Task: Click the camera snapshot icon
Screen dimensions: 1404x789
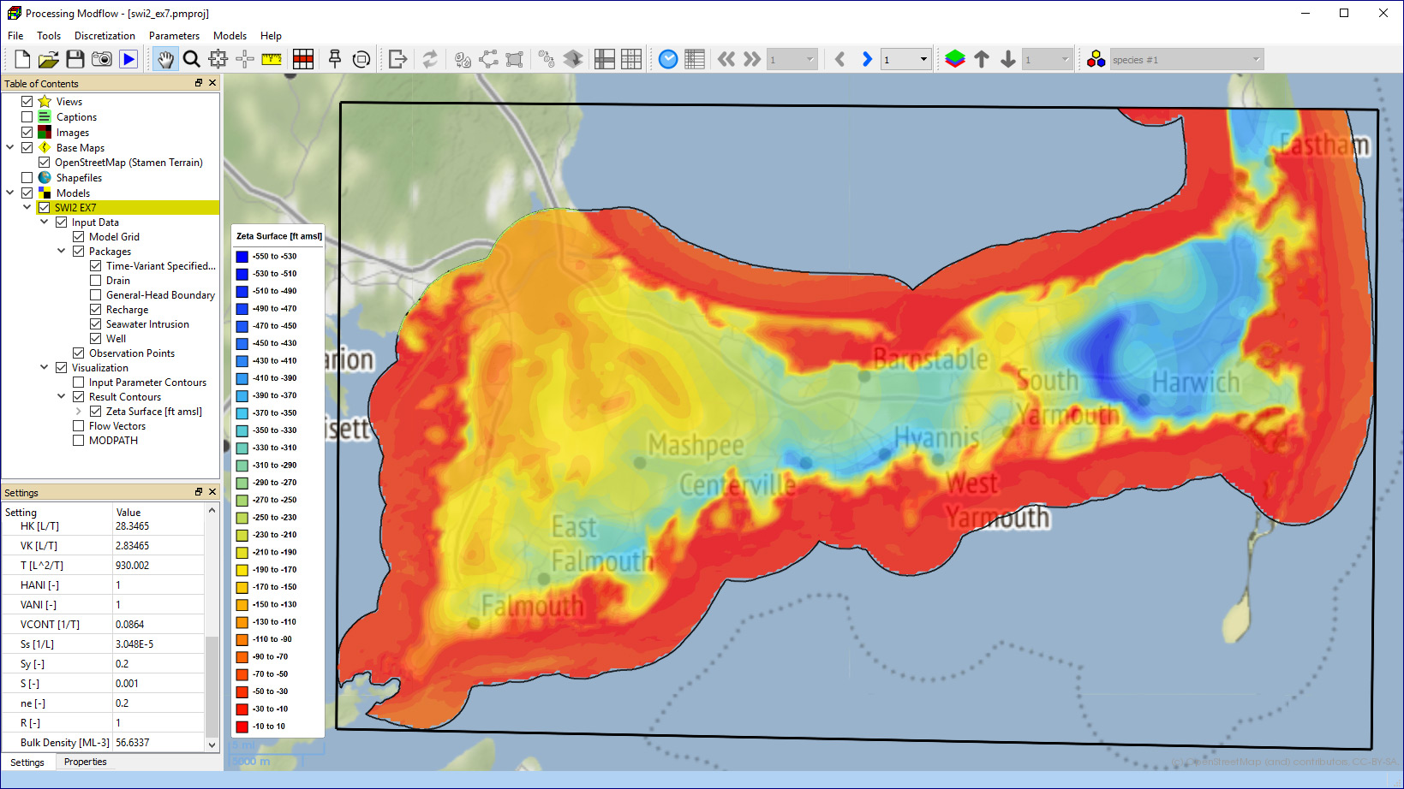Action: pyautogui.click(x=102, y=59)
